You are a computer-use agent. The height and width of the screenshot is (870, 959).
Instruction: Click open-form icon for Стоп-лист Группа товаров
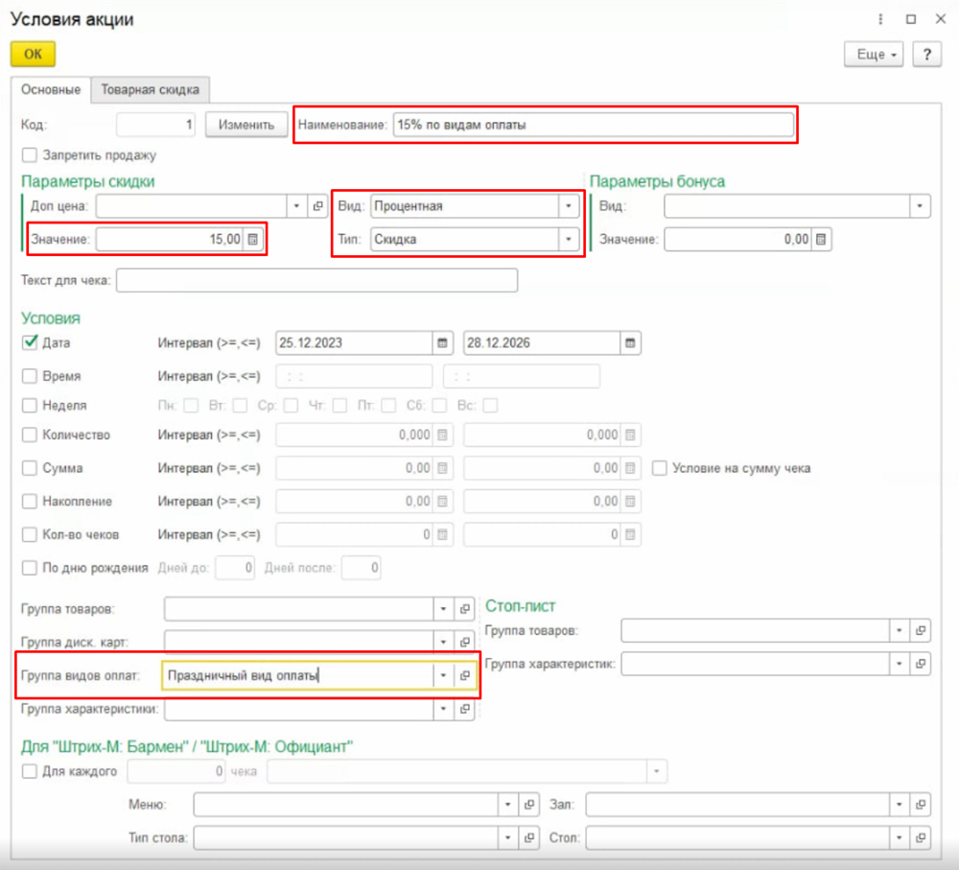tap(920, 630)
